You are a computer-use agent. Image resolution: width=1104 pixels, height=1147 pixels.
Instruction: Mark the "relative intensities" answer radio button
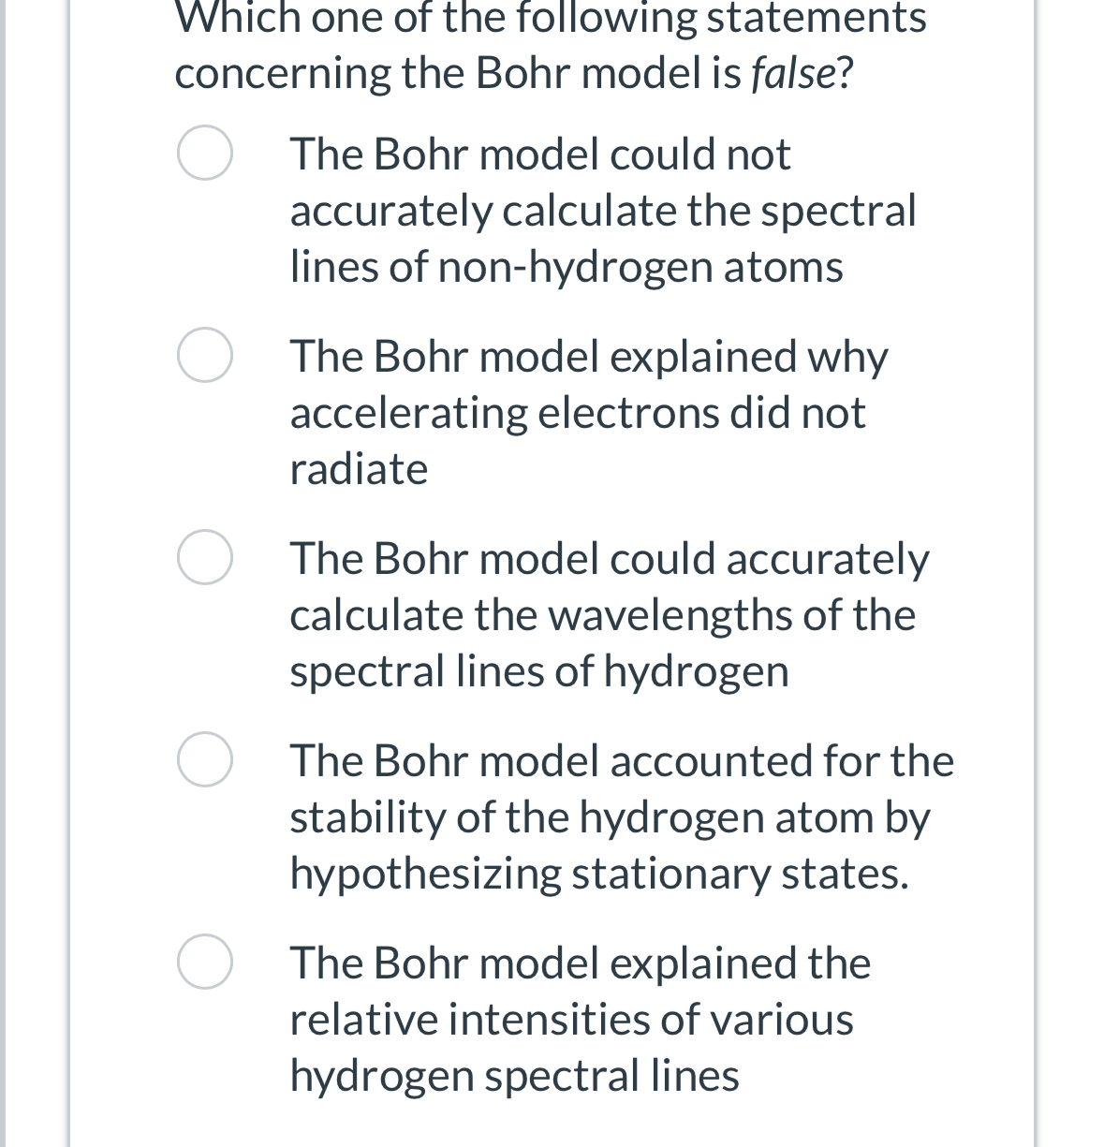click(x=205, y=963)
